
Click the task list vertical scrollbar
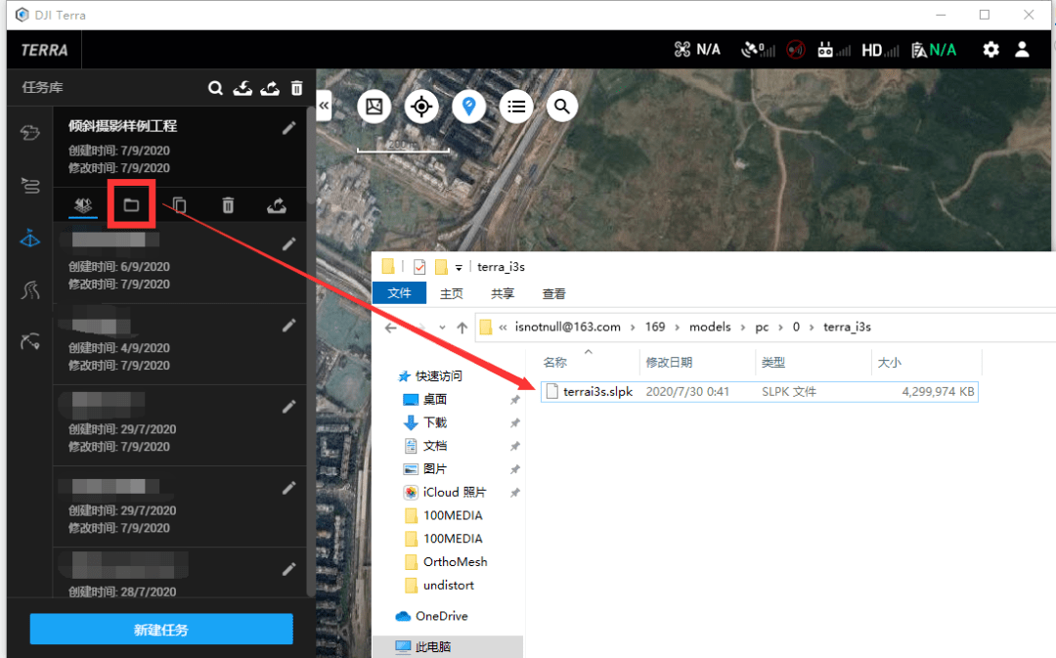[x=311, y=350]
